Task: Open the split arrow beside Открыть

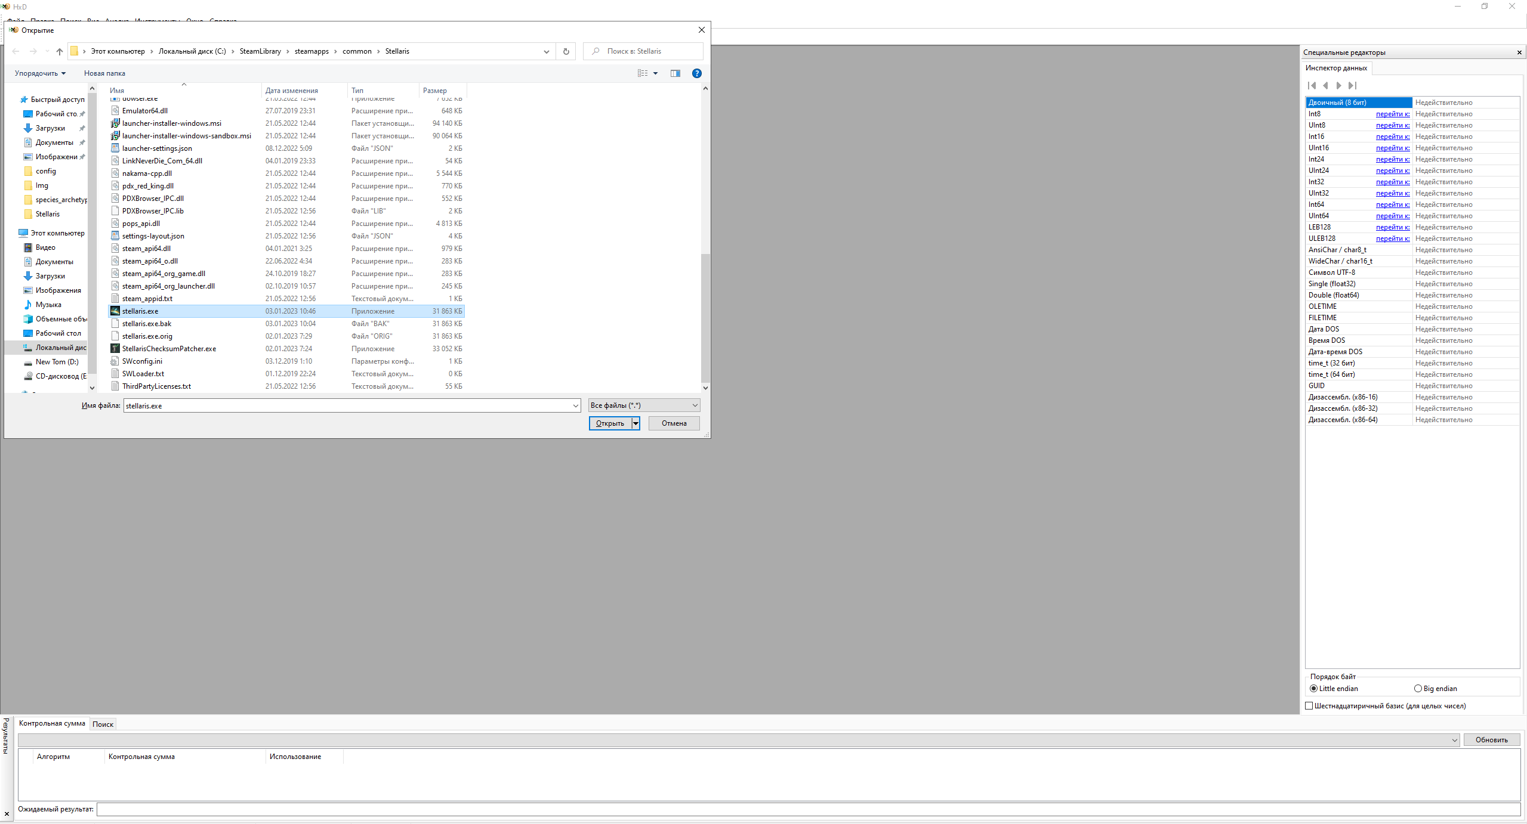Action: click(636, 423)
